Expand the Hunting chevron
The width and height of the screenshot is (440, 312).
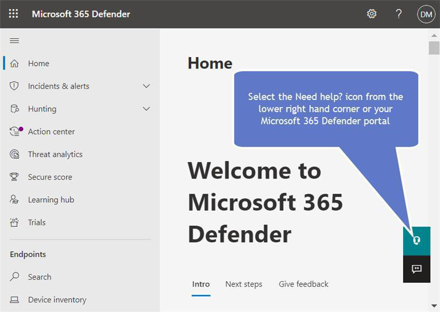146,109
